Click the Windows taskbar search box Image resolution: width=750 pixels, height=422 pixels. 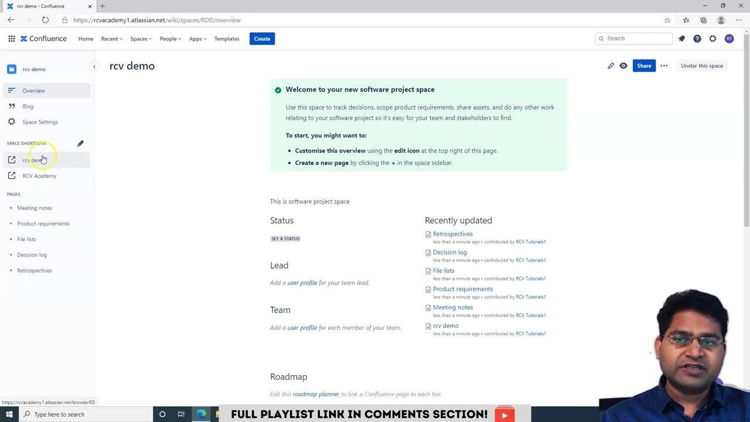click(x=86, y=414)
